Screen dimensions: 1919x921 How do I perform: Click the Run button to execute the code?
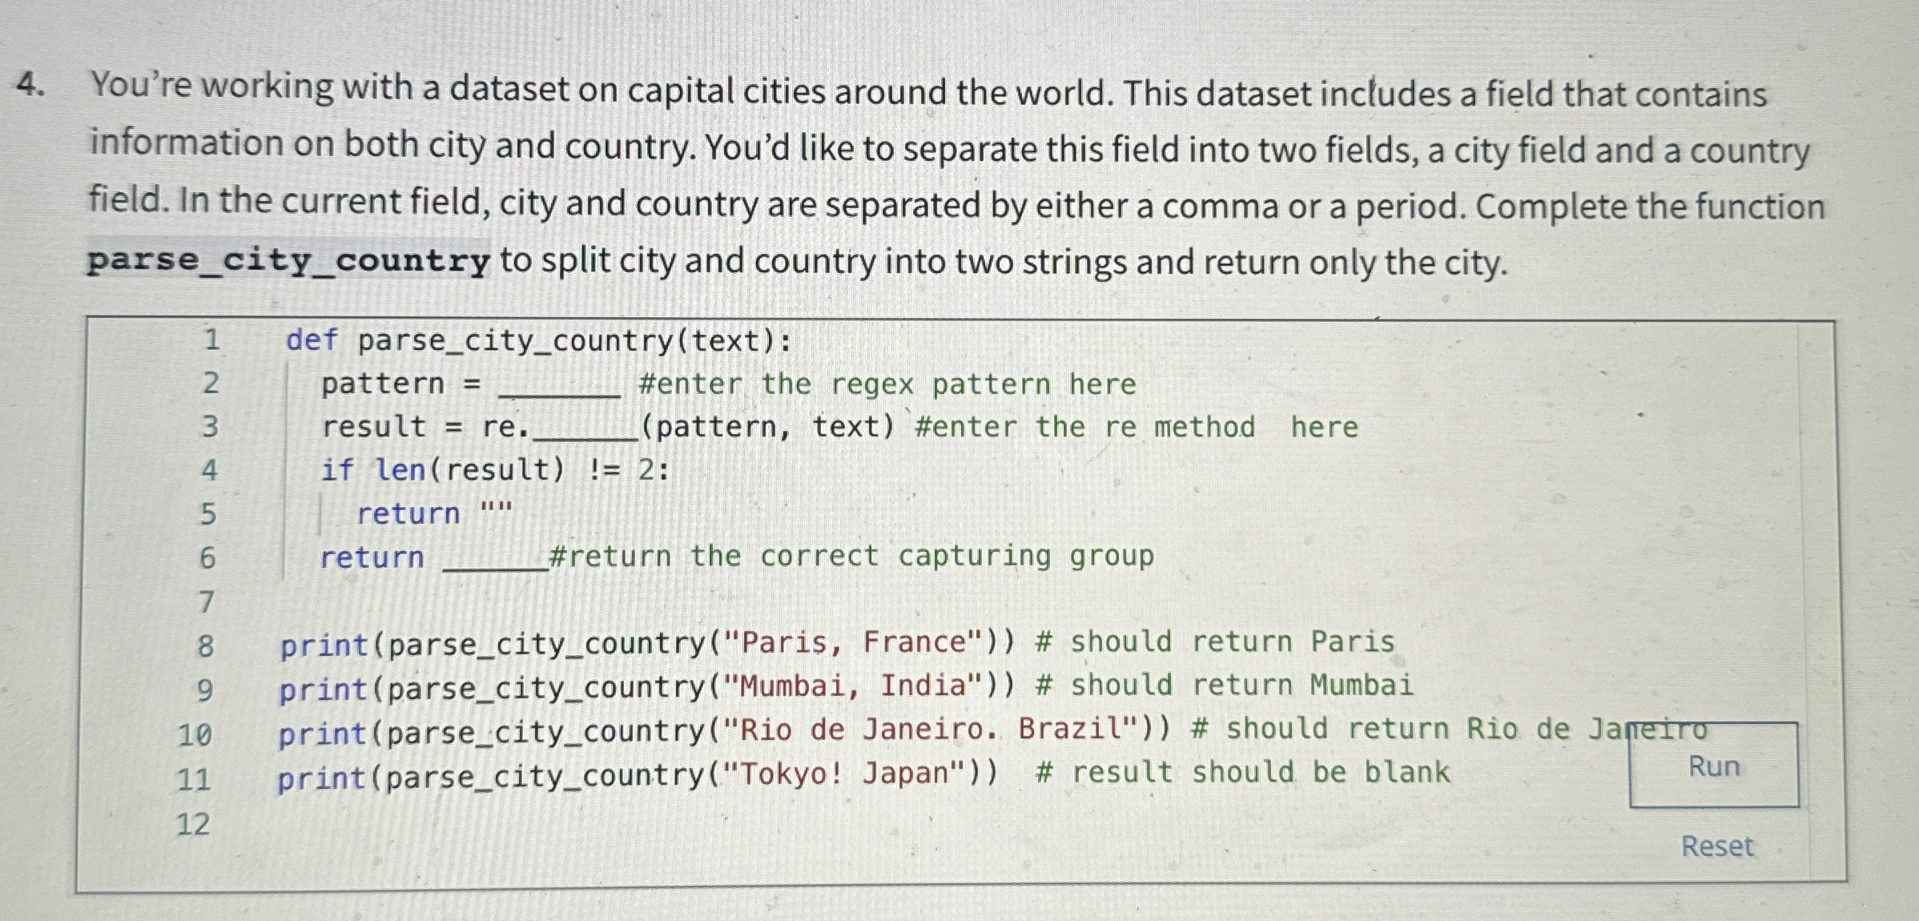pos(1712,766)
